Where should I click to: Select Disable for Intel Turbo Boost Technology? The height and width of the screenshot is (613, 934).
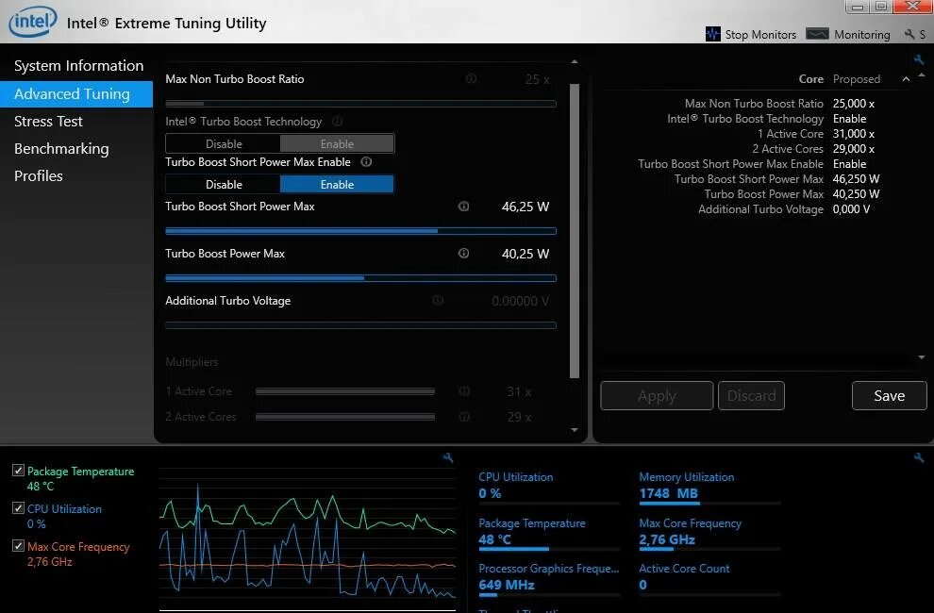point(223,143)
